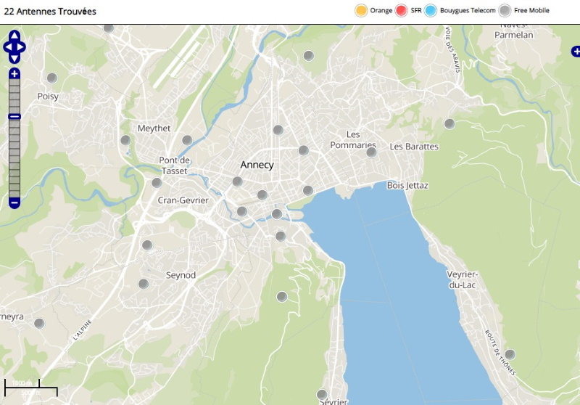Click the Annecy city label on map
The height and width of the screenshot is (405, 580).
pyautogui.click(x=257, y=165)
